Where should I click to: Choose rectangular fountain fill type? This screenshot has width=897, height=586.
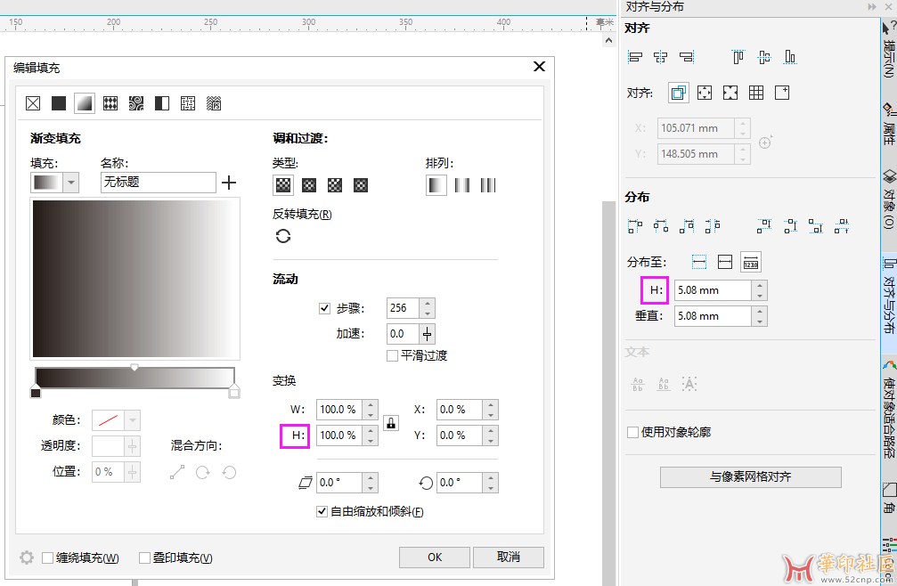[361, 185]
